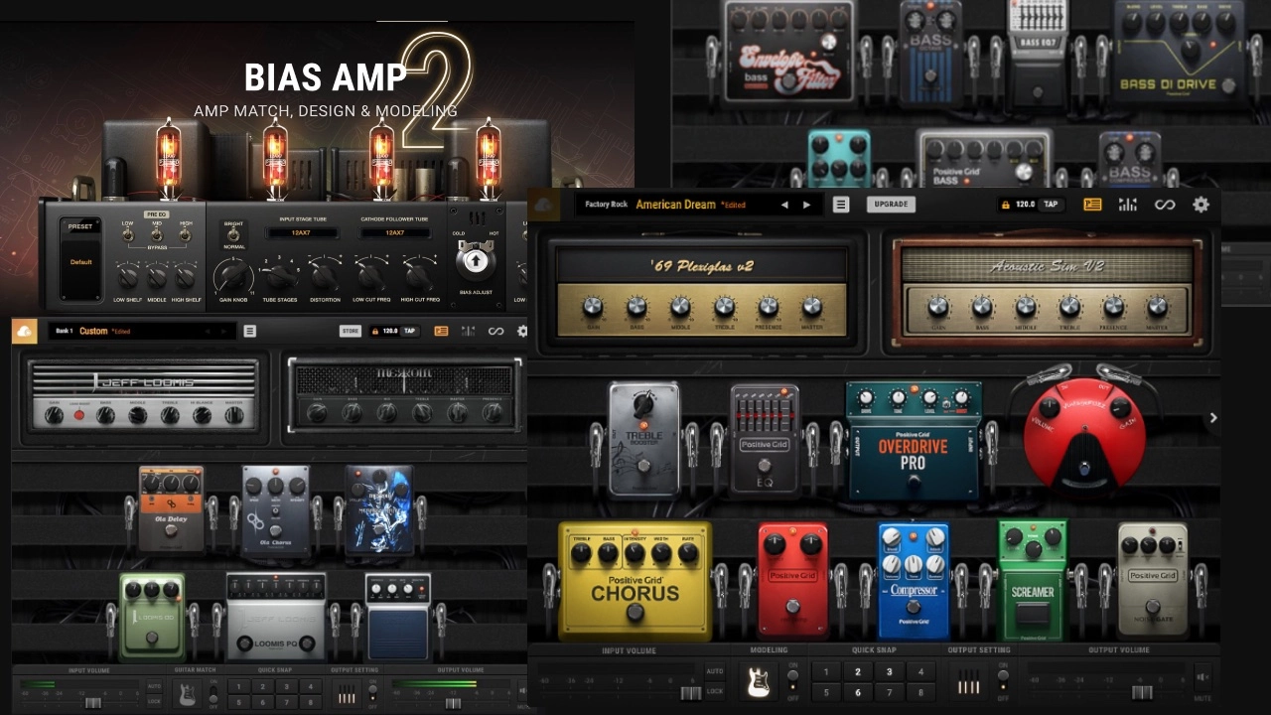Select the Ola Delay pedal
The height and width of the screenshot is (715, 1271).
tap(171, 508)
